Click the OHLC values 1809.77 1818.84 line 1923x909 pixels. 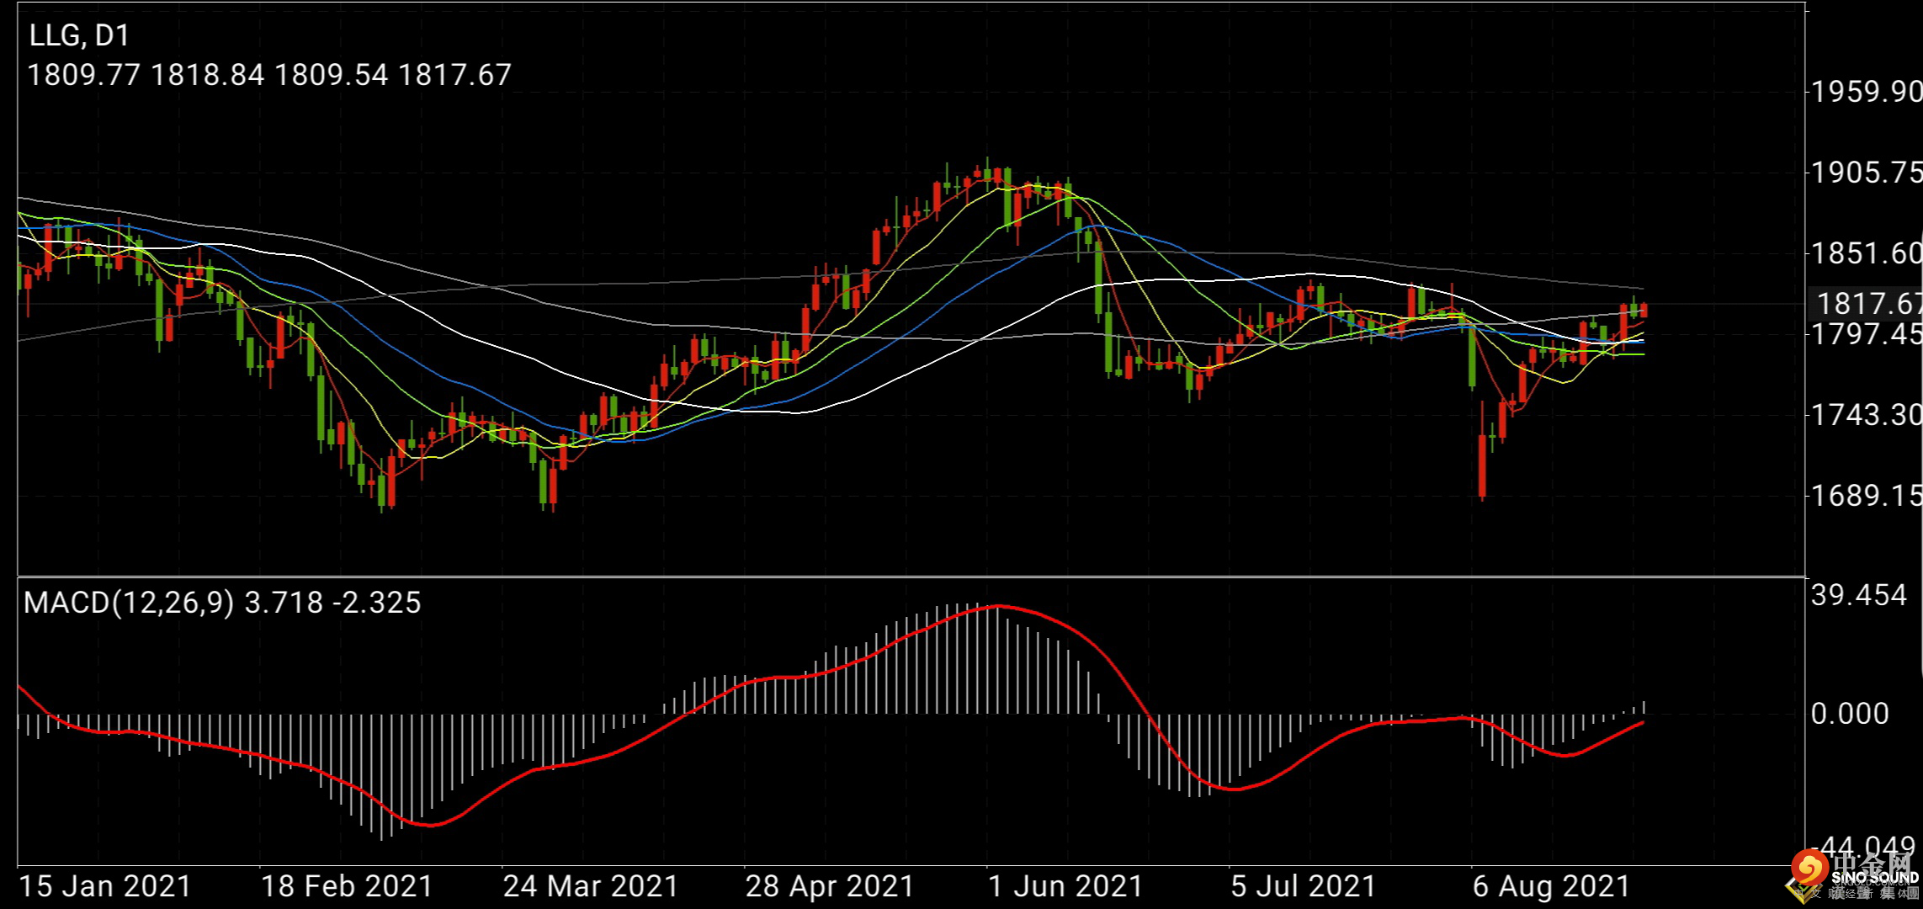point(269,75)
